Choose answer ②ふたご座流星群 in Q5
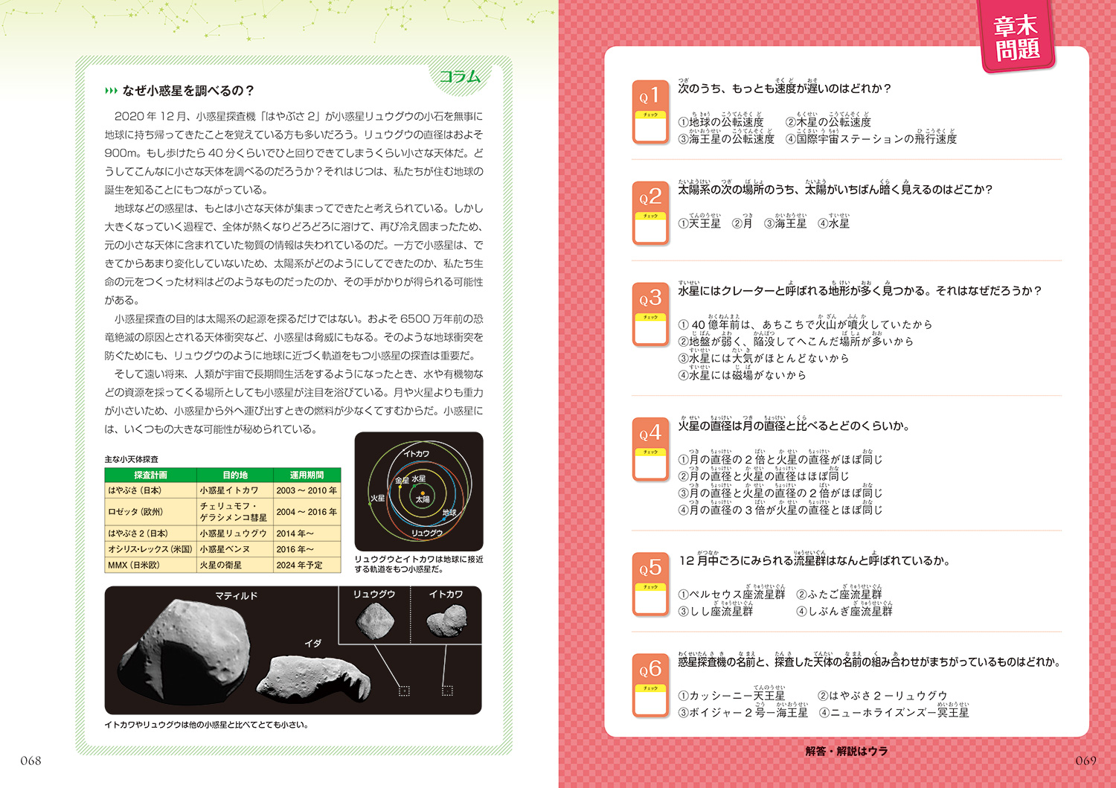Image resolution: width=1116 pixels, height=788 pixels. [839, 595]
